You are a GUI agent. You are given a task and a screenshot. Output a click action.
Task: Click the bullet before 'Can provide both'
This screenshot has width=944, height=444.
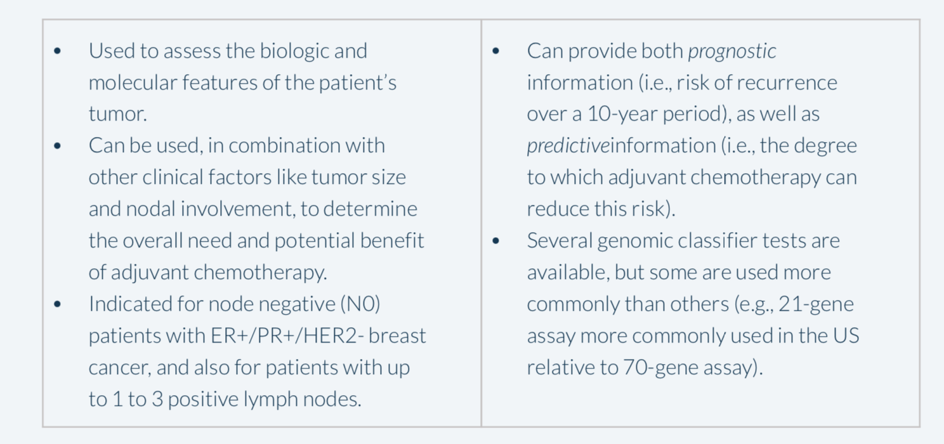coord(496,51)
